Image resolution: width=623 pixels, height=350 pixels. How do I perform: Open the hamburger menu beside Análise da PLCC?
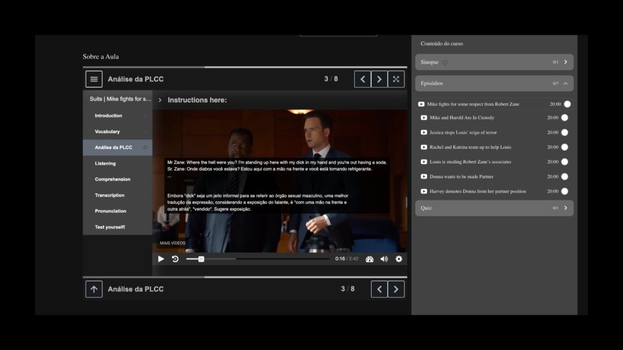tap(93, 79)
